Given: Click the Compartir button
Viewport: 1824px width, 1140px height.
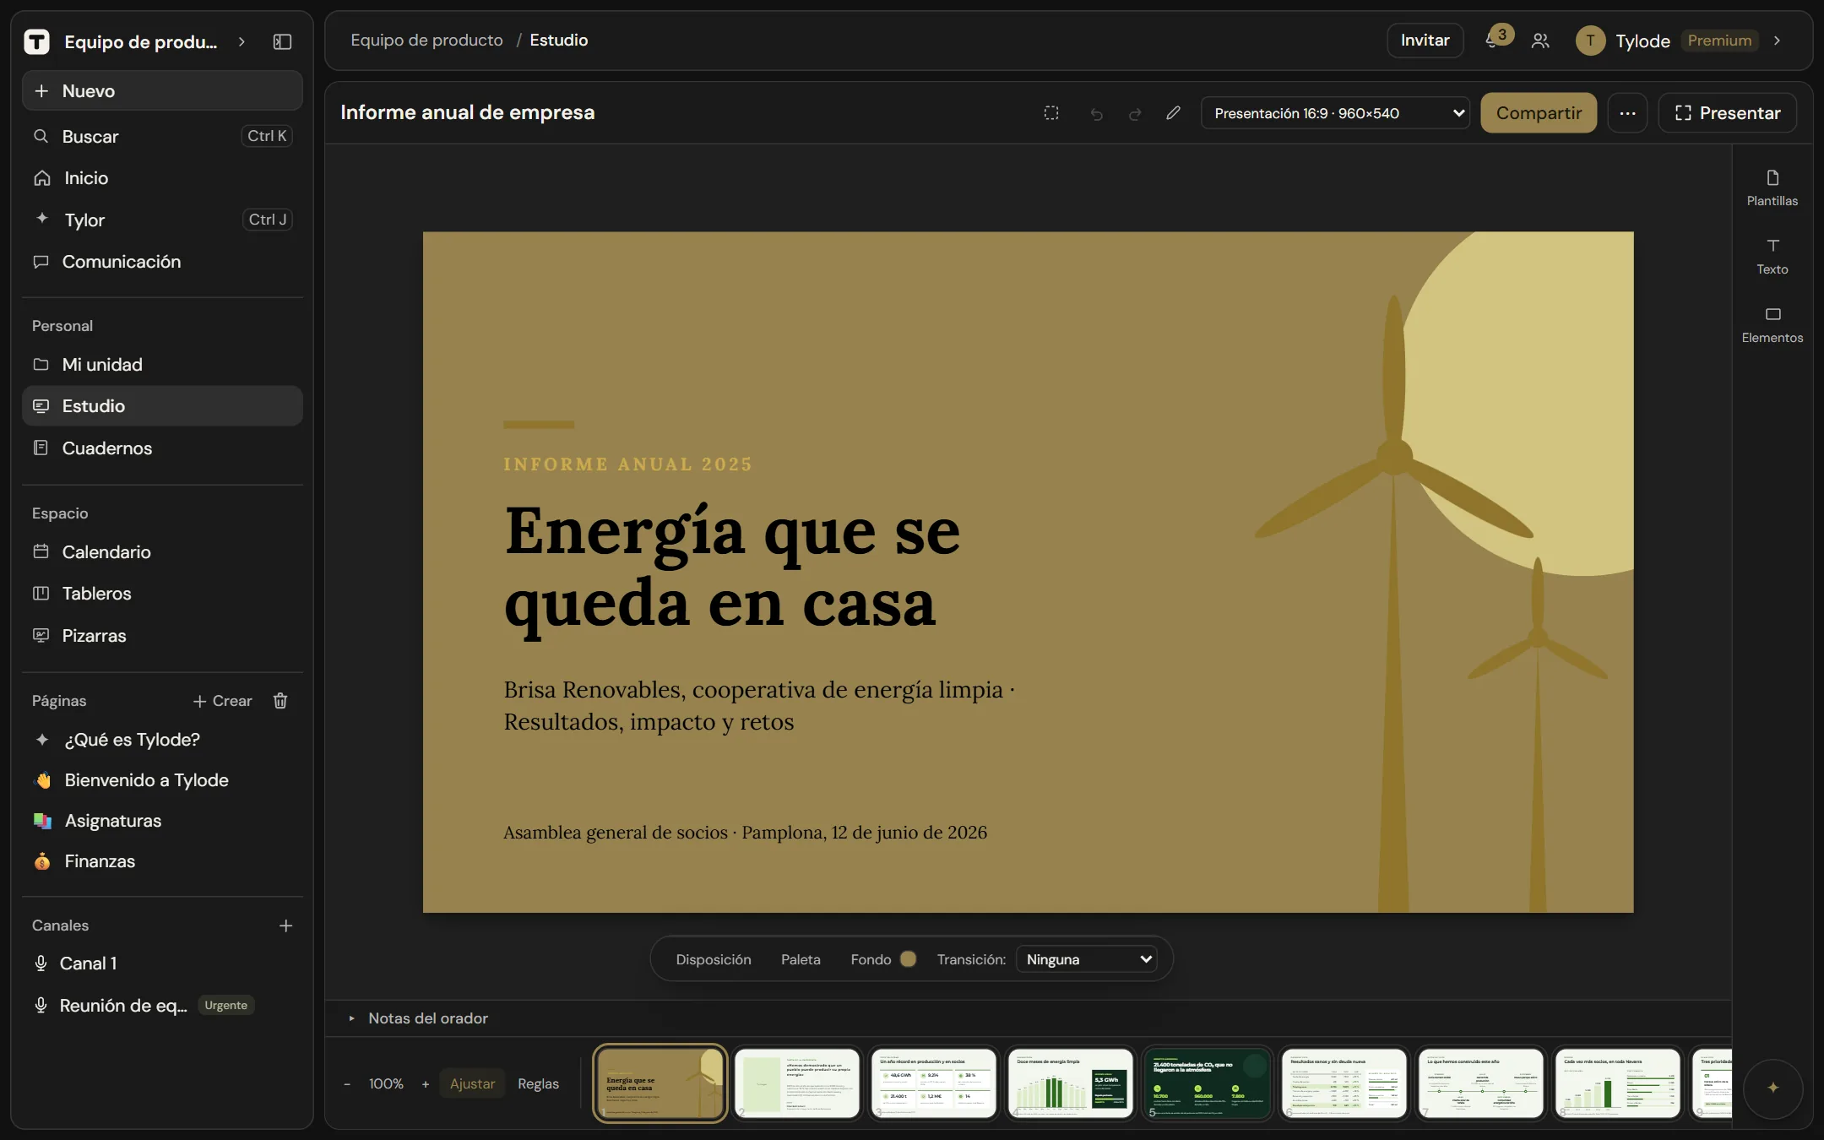Looking at the screenshot, I should click(x=1539, y=113).
